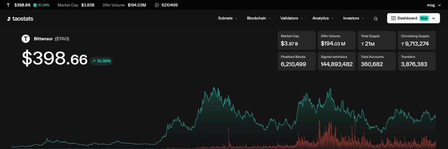Click the Dashboard grid icon
This screenshot has width=448, height=149.
point(393,18)
